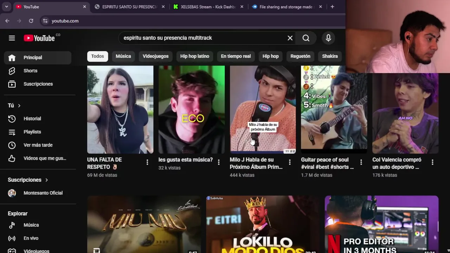
Task: Select the Hip hop filter chip
Action: click(x=271, y=56)
